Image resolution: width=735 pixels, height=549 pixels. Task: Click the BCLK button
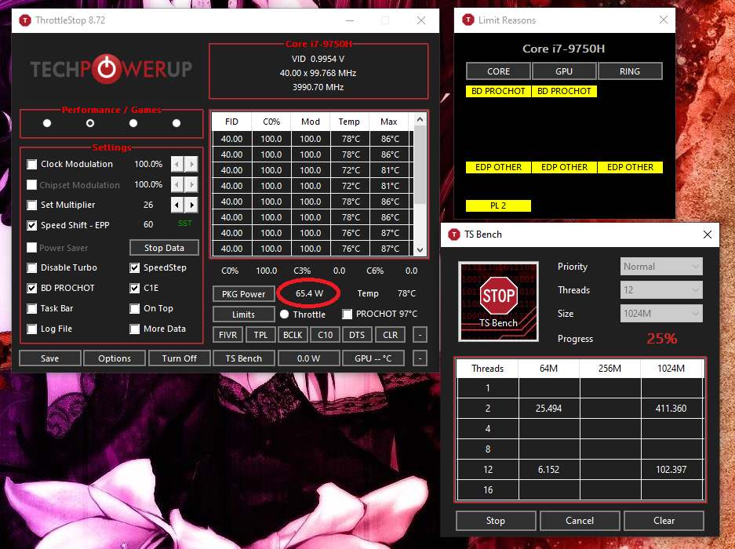[x=293, y=335]
